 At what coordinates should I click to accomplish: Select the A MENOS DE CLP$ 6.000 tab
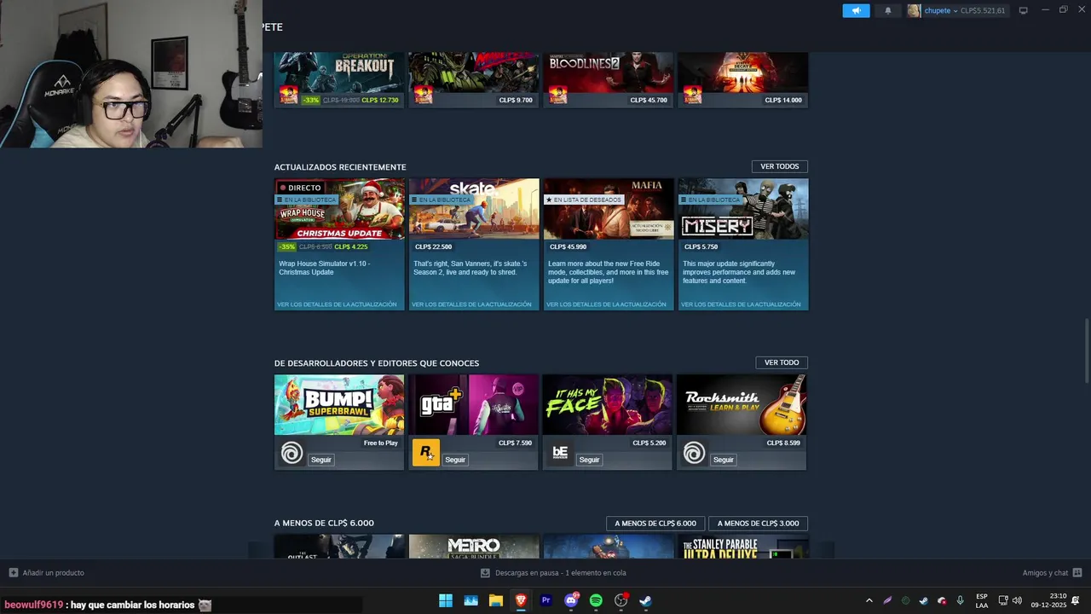tap(655, 524)
